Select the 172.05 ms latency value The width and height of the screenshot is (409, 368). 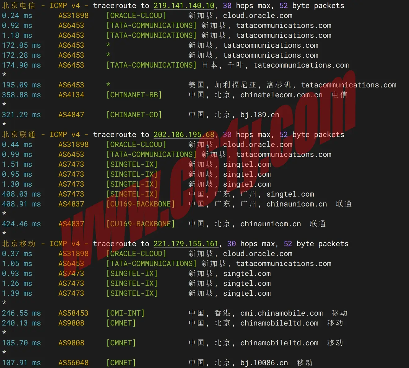(21, 45)
